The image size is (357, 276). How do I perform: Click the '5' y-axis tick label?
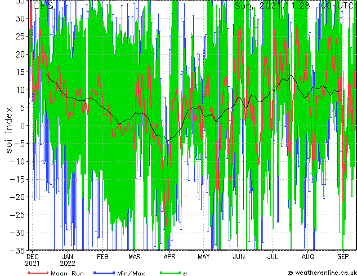pyautogui.click(x=23, y=108)
